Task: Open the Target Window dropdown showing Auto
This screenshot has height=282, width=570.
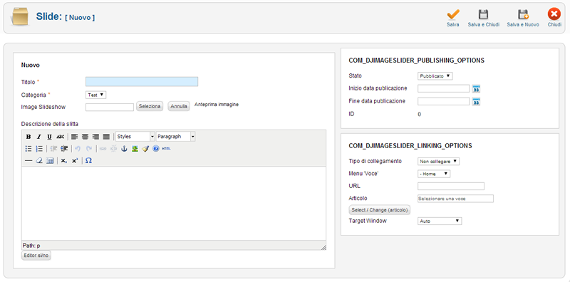Action: (x=440, y=221)
